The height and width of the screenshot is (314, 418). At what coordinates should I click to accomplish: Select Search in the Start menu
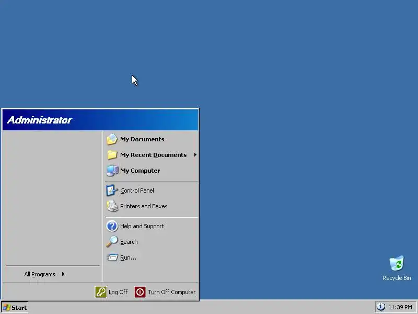(151, 242)
